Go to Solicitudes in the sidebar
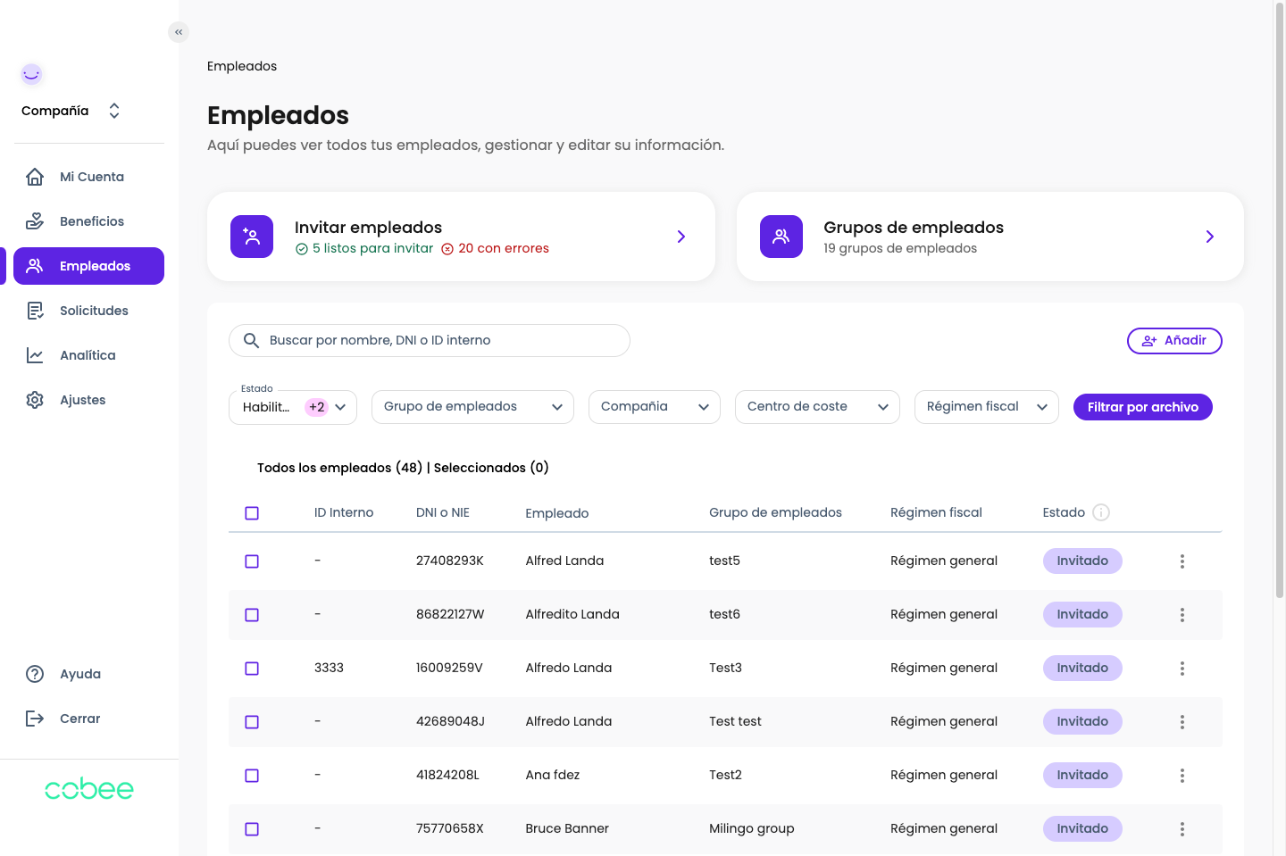1286x856 pixels. (94, 311)
